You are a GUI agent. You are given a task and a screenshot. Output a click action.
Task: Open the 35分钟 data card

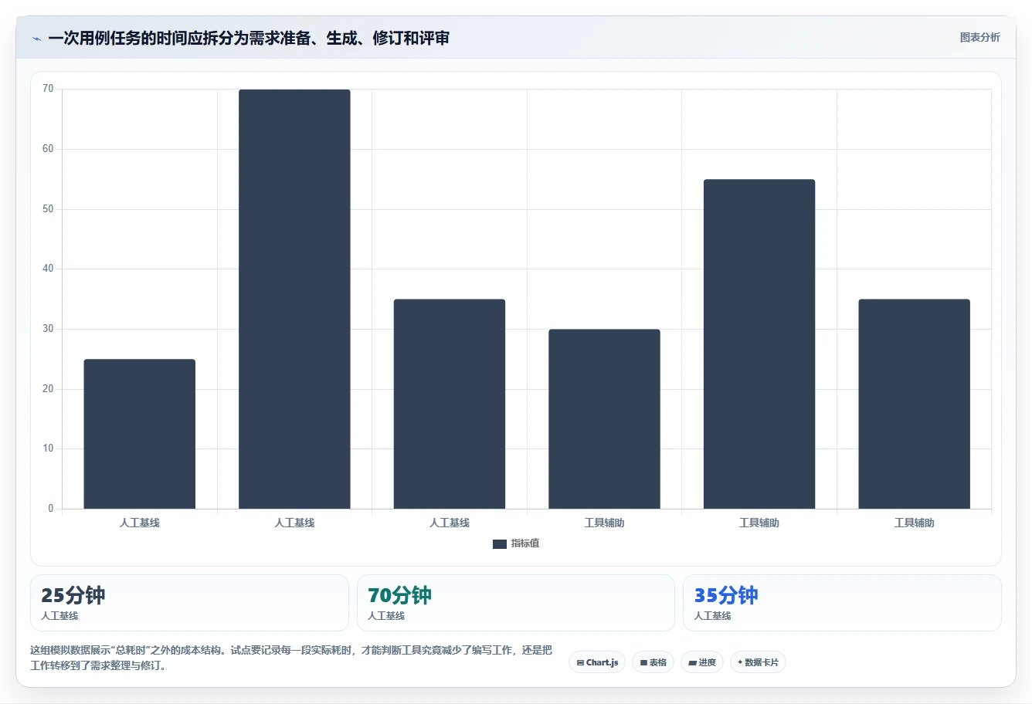pyautogui.click(x=842, y=603)
